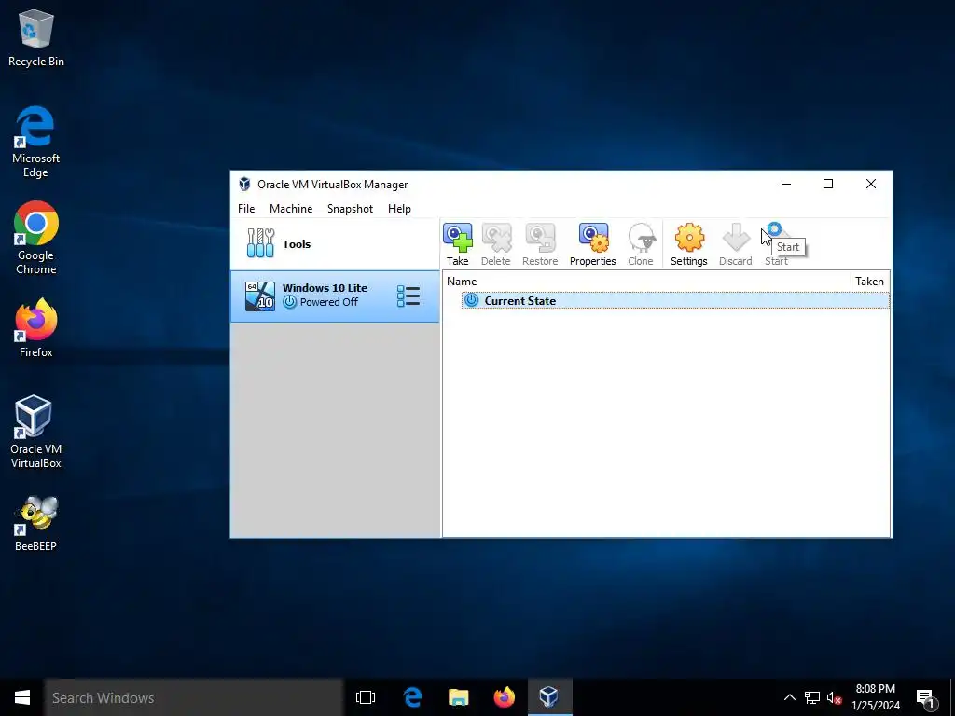Show hidden tray icons chevron

click(x=789, y=697)
